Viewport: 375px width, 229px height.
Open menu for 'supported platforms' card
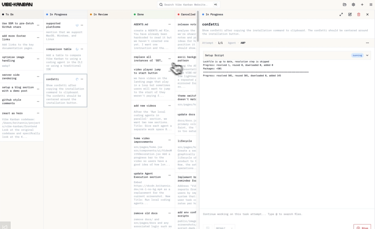82,25
